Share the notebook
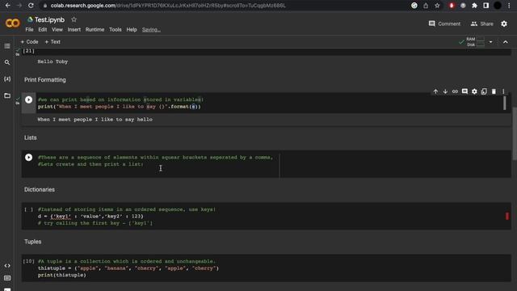The image size is (517, 291). (482, 23)
